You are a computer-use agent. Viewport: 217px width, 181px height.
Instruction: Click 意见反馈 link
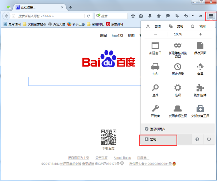pyautogui.click(x=88, y=164)
